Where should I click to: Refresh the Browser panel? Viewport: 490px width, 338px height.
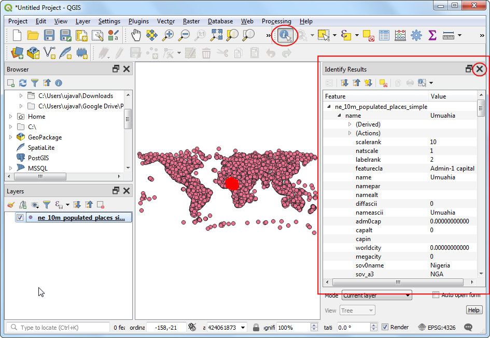tap(22, 83)
